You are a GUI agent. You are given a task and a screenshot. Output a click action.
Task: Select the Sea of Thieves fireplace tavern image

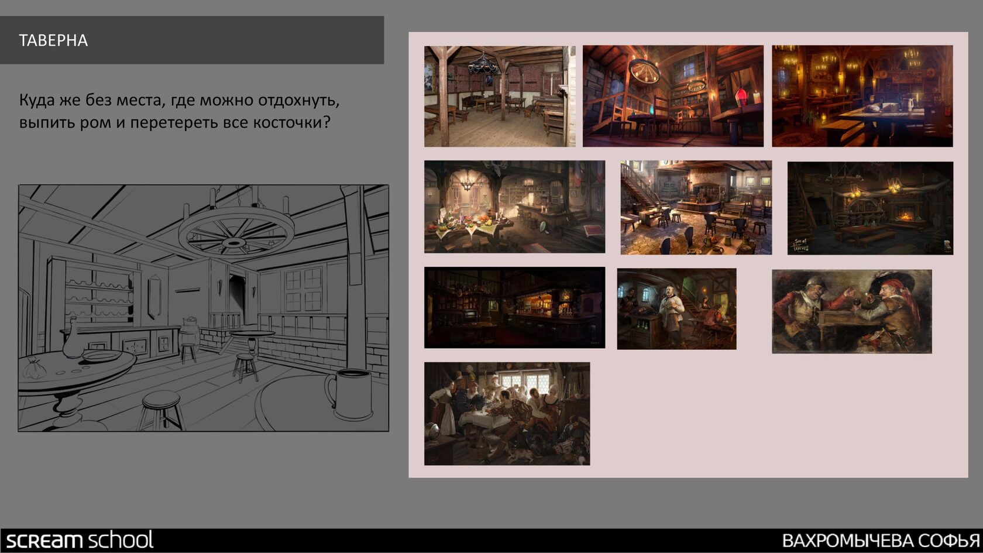(870, 208)
